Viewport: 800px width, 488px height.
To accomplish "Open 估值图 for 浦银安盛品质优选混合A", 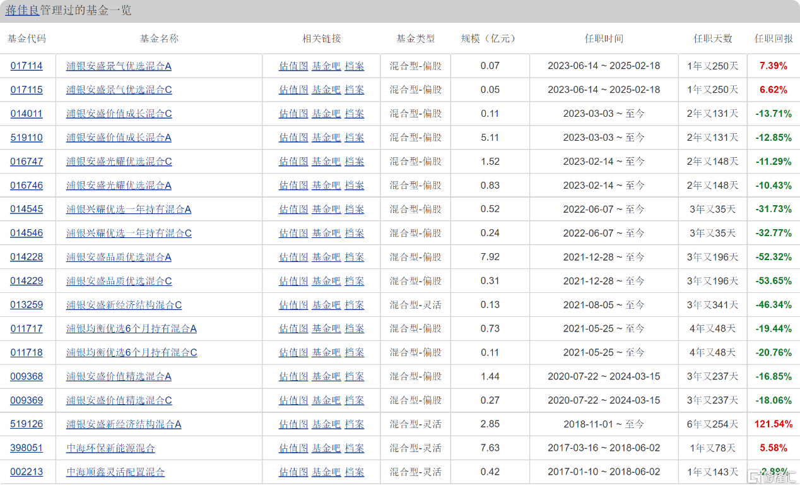I will pos(293,257).
